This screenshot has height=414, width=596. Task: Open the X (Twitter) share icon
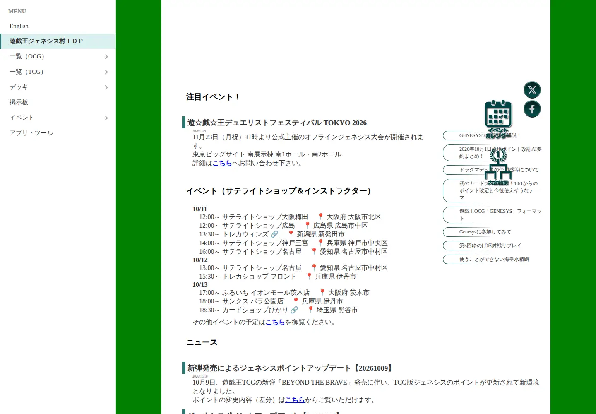click(x=532, y=90)
